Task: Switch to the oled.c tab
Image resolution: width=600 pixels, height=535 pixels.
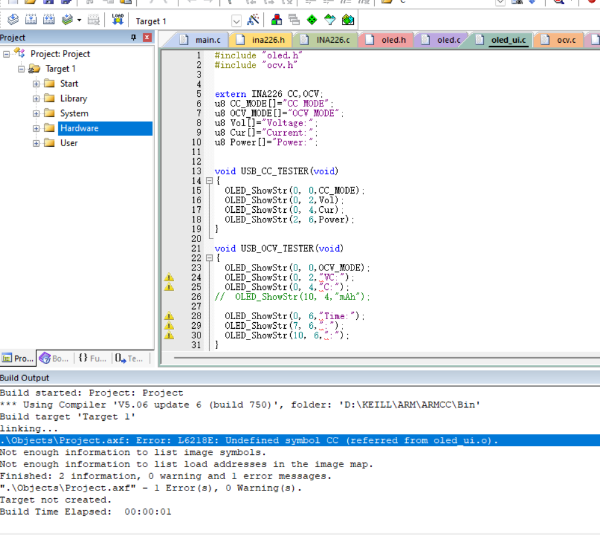Action: coord(442,40)
